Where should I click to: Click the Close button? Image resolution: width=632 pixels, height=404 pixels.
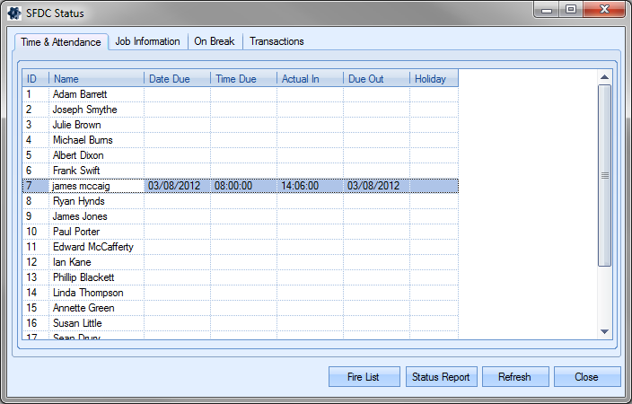tap(587, 376)
